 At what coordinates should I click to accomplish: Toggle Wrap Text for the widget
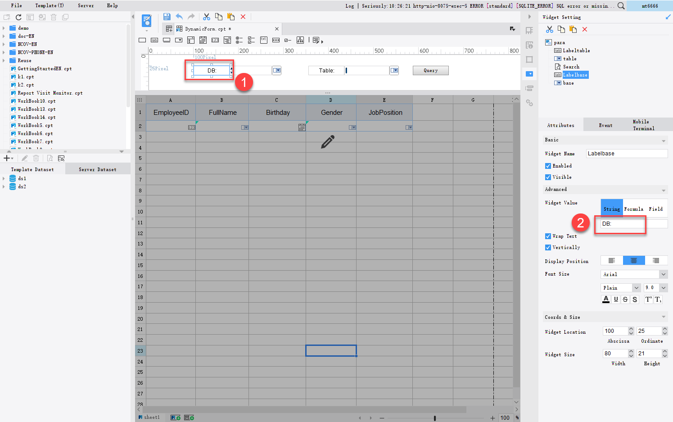547,236
